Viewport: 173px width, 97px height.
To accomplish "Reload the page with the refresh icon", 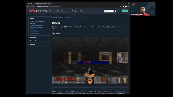I will (x=33, y=6).
